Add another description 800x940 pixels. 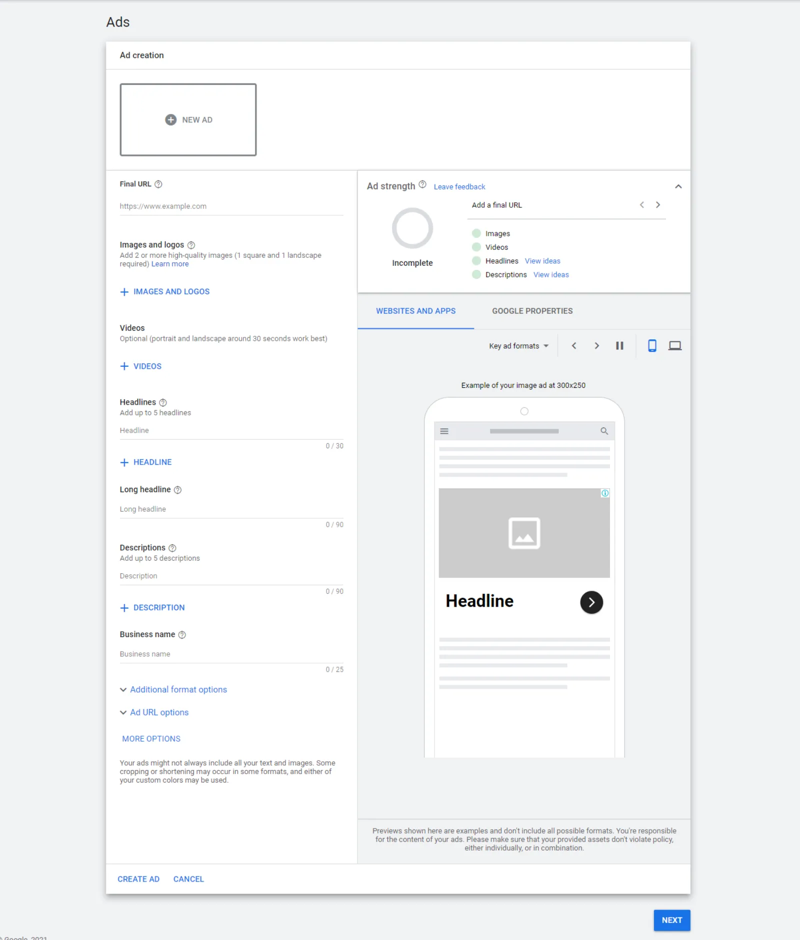tap(152, 608)
